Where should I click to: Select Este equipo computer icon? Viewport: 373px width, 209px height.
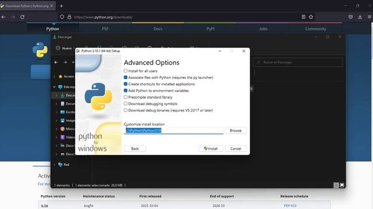(x=60, y=87)
